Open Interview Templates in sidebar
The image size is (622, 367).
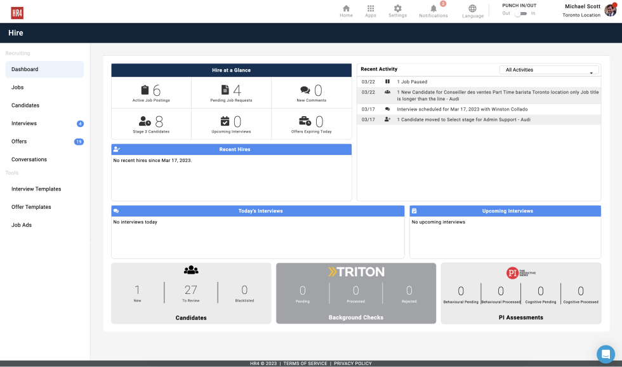coord(36,189)
